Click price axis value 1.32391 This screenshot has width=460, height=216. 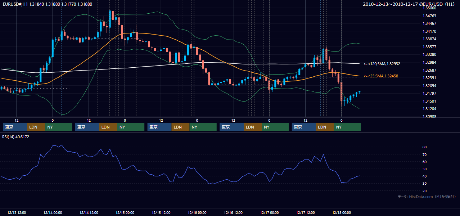[x=429, y=78]
